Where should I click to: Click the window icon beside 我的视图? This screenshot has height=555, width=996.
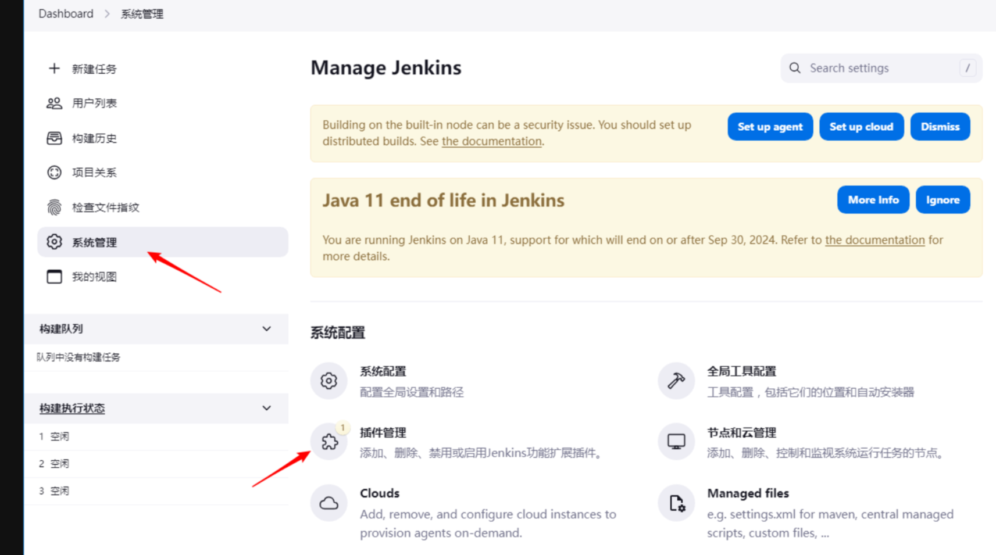coord(54,277)
